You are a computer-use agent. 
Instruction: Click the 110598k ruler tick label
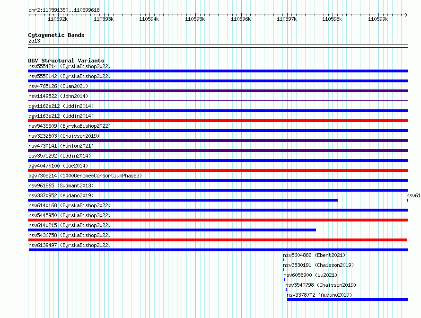(x=332, y=19)
